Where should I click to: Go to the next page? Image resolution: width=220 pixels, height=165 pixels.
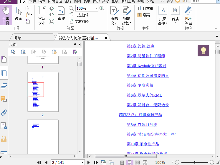point(88,162)
